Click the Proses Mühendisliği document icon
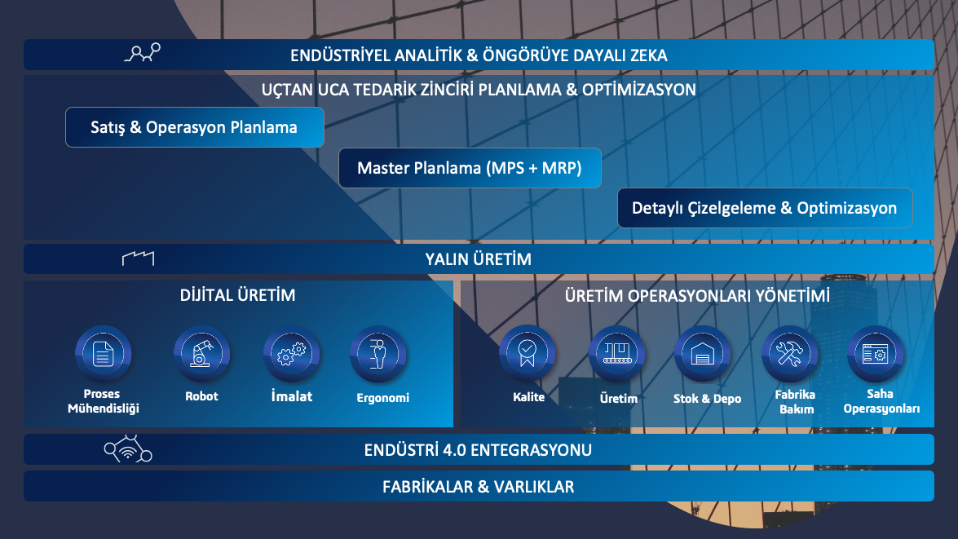This screenshot has height=539, width=958. click(x=104, y=355)
